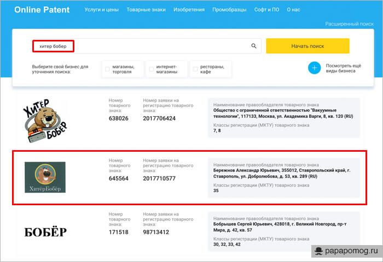Open the Хитёр Бобёр cartoon beaver logo thumbnail

point(45,121)
